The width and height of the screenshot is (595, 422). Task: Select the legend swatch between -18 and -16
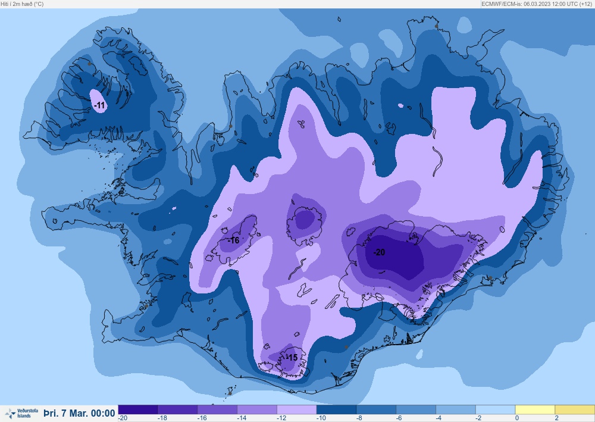point(177,410)
